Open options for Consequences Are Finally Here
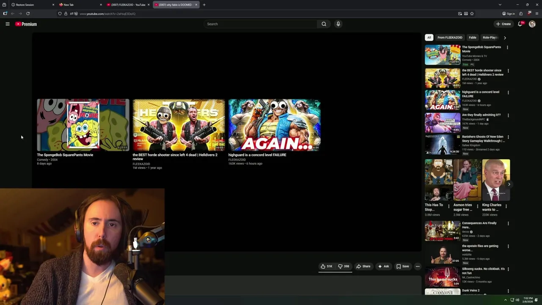The width and height of the screenshot is (542, 305). pyautogui.click(x=507, y=224)
